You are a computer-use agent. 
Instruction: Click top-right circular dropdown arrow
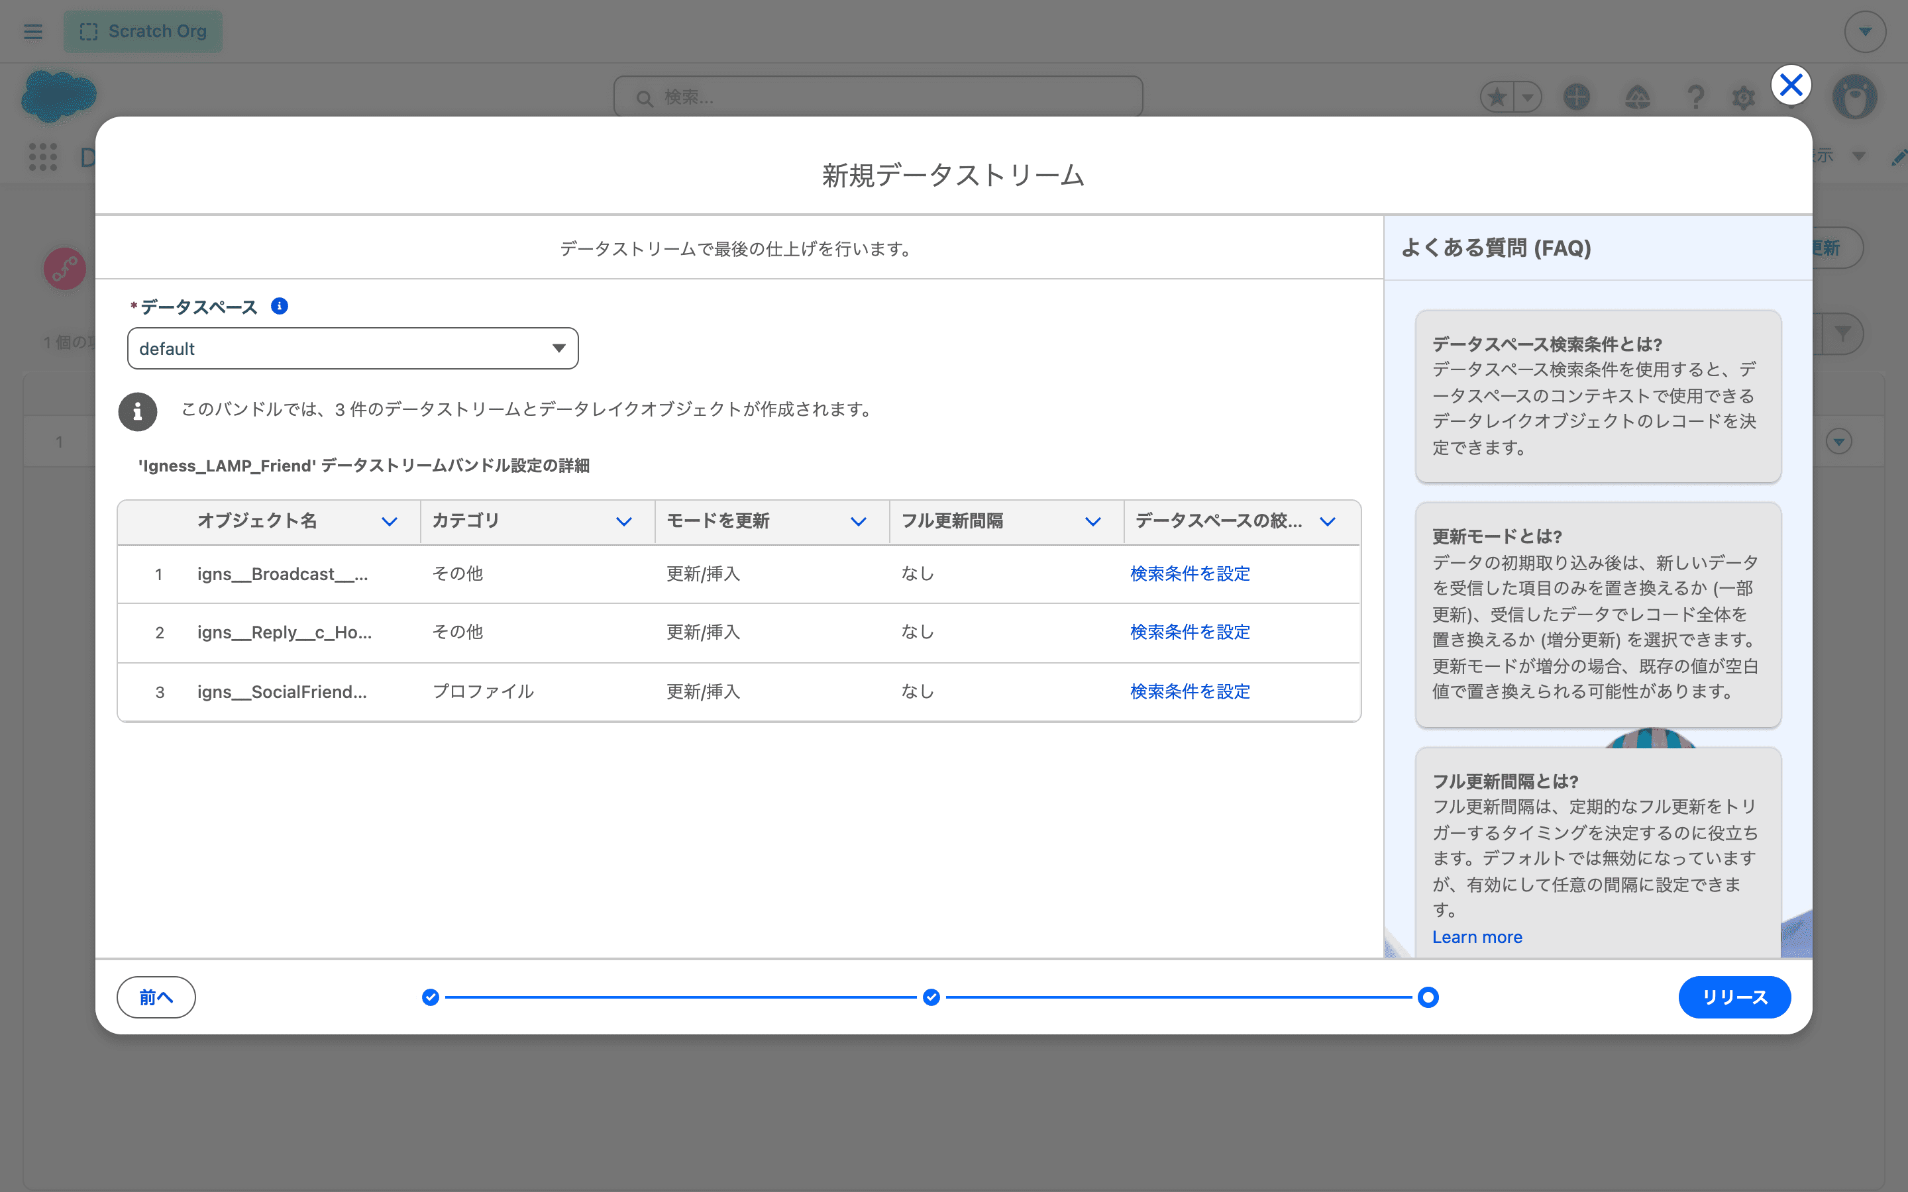(1865, 32)
